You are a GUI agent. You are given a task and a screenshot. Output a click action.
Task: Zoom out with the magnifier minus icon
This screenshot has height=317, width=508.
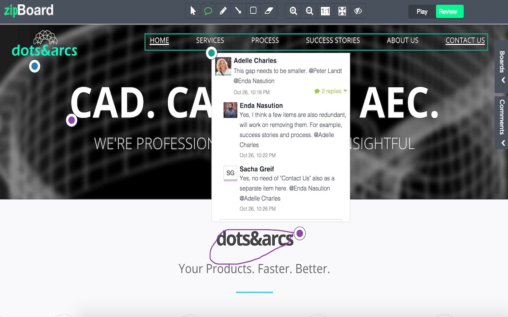tap(310, 11)
